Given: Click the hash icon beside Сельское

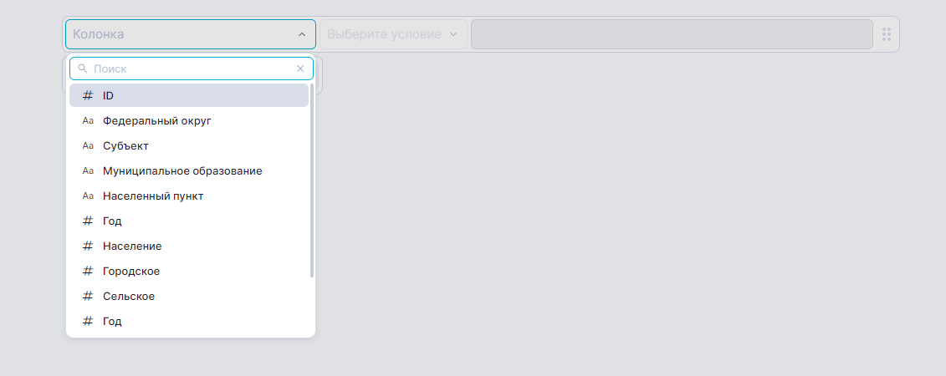Looking at the screenshot, I should tap(88, 297).
